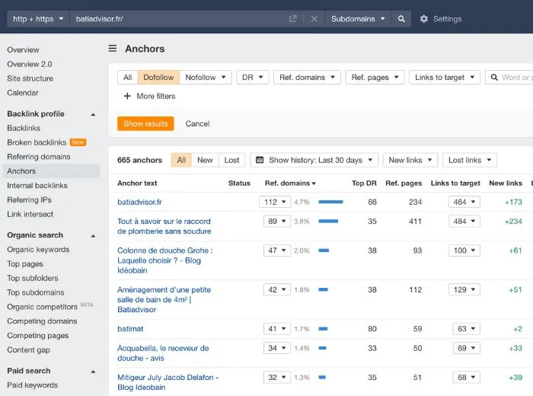This screenshot has height=396, width=533.
Task: Open the New links dropdown
Action: [410, 160]
